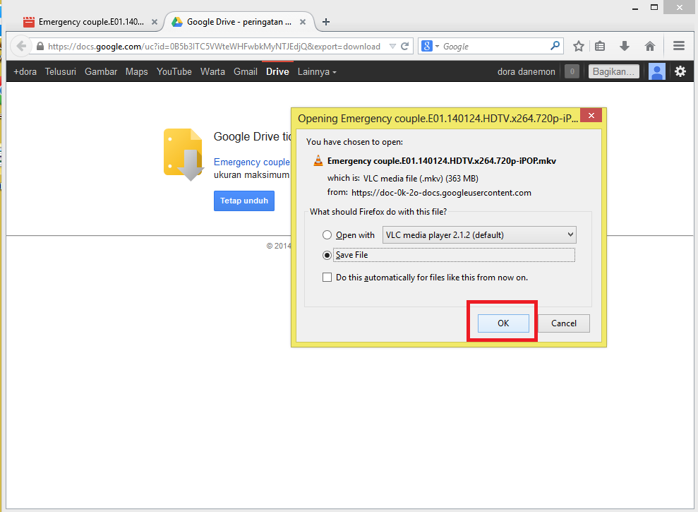This screenshot has height=512, width=698.
Task: Reload the page with the refresh icon
Action: point(404,47)
